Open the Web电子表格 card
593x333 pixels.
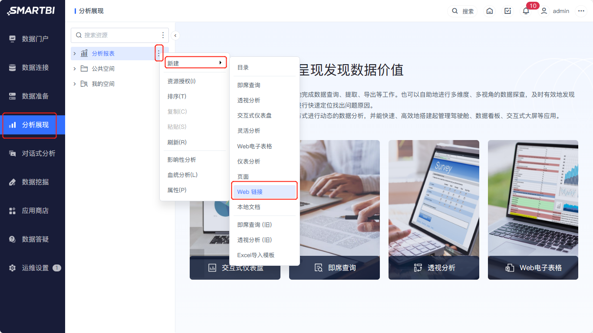click(x=533, y=210)
